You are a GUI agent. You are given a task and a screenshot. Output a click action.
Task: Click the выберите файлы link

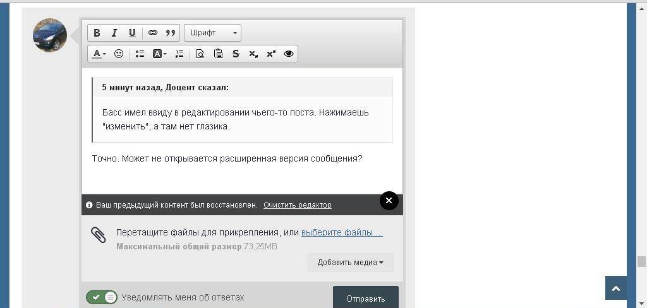[x=342, y=232]
